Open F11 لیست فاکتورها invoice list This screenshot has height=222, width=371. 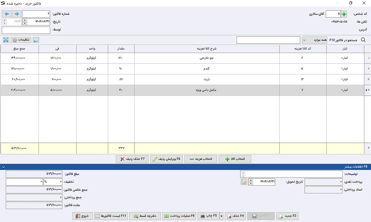[x=111, y=216]
